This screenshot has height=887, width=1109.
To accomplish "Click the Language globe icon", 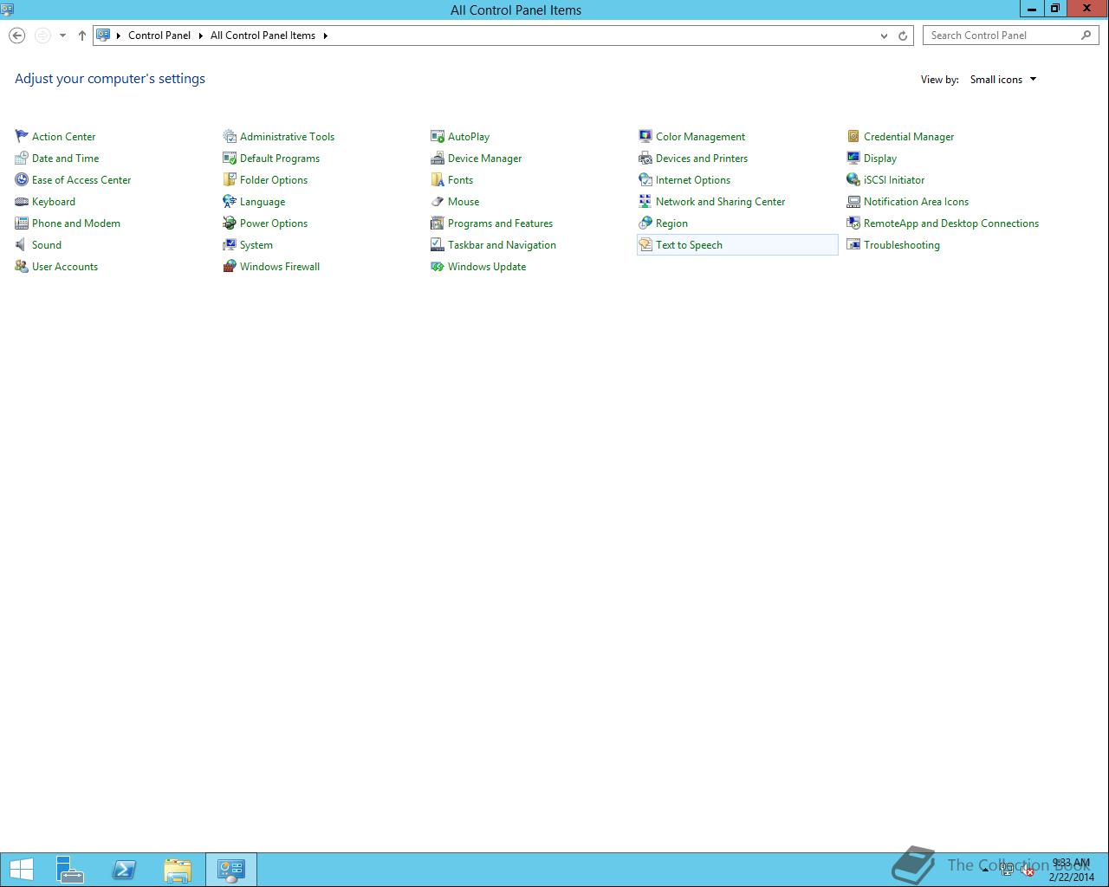I will (x=230, y=201).
